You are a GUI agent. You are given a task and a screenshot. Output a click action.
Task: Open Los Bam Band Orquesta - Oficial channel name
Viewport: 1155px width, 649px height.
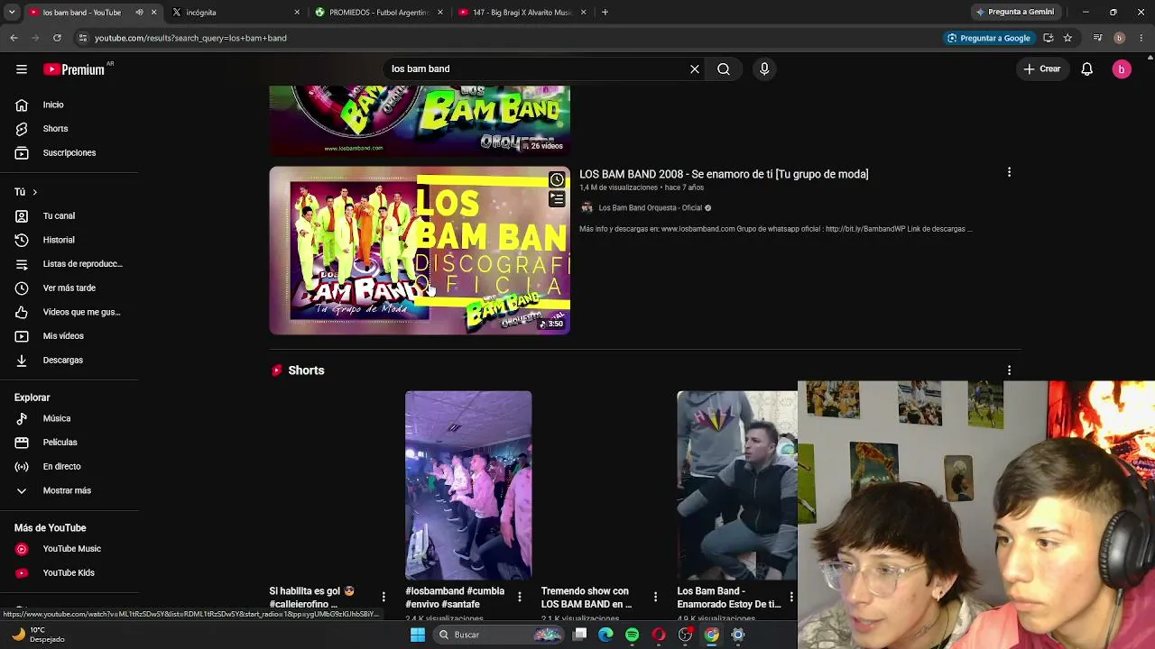tap(650, 207)
